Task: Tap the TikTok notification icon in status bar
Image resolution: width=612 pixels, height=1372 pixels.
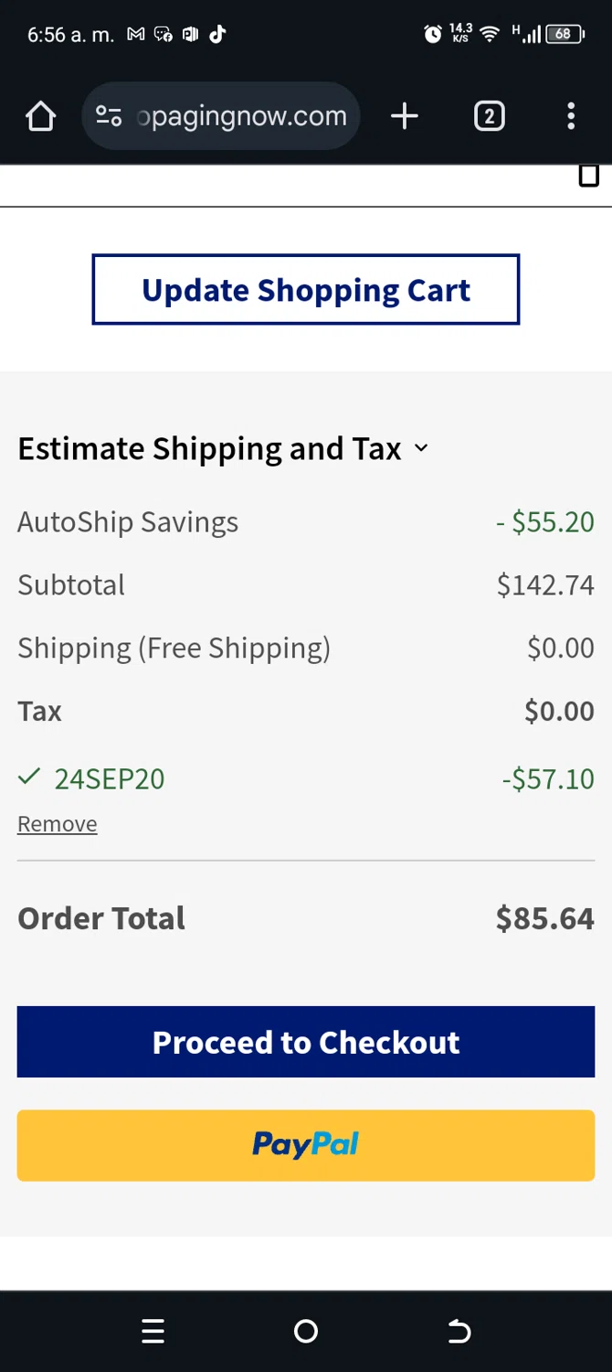Action: pyautogui.click(x=217, y=35)
